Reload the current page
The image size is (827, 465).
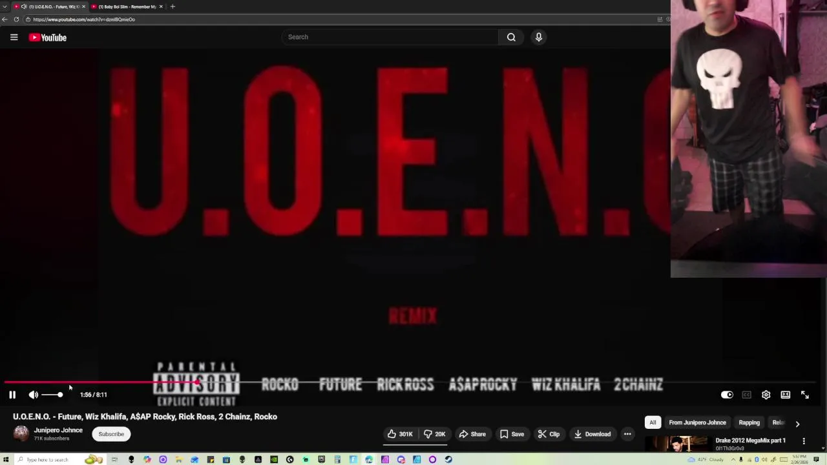click(16, 19)
